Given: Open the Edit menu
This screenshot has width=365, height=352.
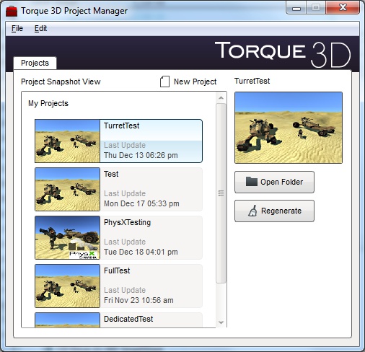Looking at the screenshot, I should pos(40,28).
